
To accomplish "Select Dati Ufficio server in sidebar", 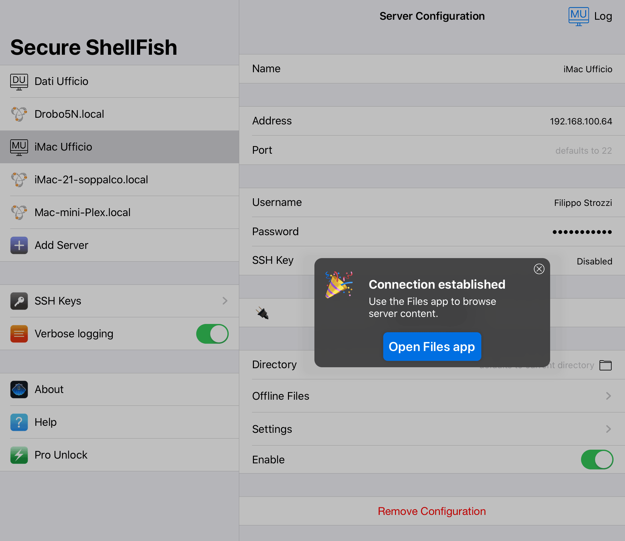I will pyautogui.click(x=119, y=81).
